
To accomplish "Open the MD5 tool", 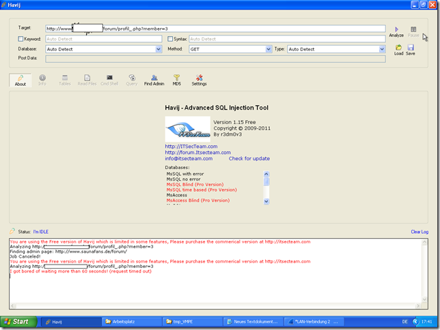I will click(x=176, y=80).
